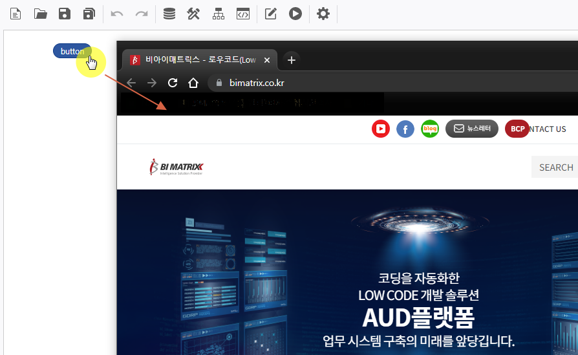Undo the last action
This screenshot has width=578, height=355.
[117, 14]
